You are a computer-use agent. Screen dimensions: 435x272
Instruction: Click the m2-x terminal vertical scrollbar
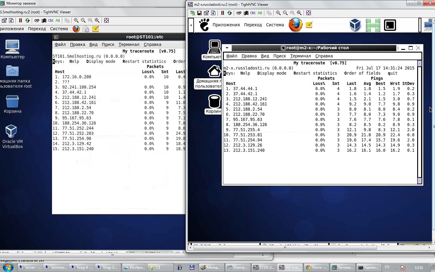pos(419,122)
